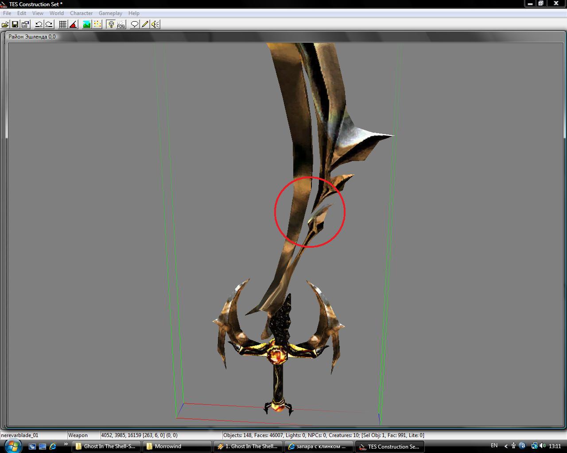Open the dialogue editor speech bubble icon
The width and height of the screenshot is (567, 453).
pos(135,24)
